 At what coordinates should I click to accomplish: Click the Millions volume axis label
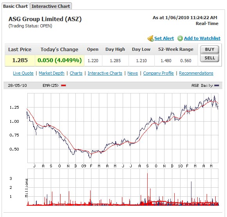pos(26,188)
